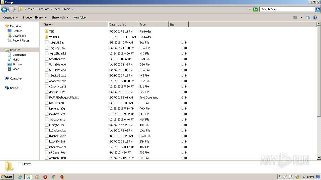Click the Local breadcrumb segment
The height and width of the screenshot is (180, 321).
click(x=56, y=9)
